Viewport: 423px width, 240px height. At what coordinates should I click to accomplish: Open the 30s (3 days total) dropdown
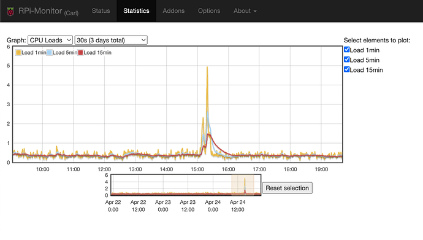point(111,41)
